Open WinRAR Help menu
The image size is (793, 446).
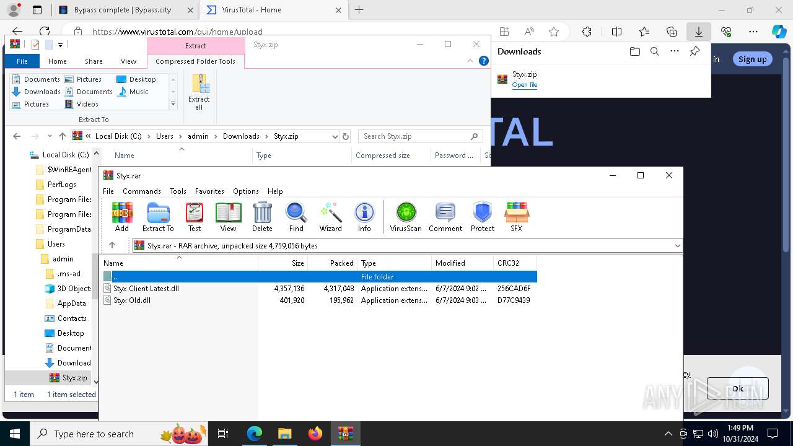coord(275,191)
